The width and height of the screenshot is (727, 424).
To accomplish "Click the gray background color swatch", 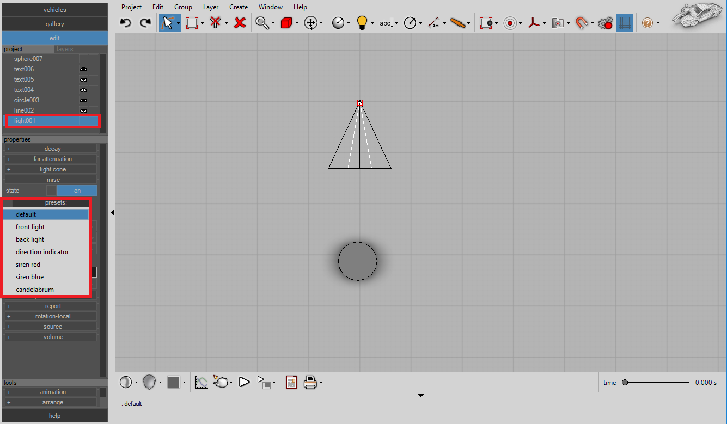I will (174, 382).
